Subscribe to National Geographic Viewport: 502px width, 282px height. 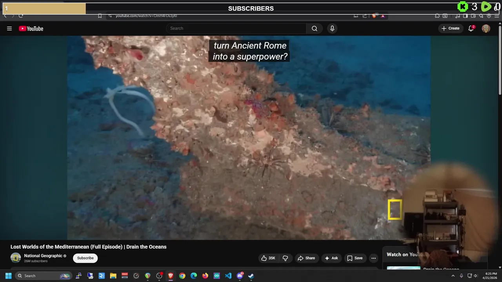85,258
